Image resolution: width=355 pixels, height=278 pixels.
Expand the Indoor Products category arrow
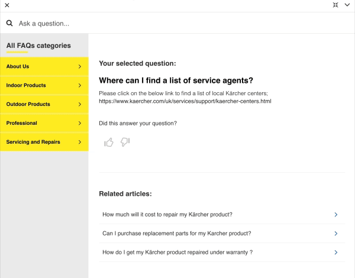[x=80, y=85]
